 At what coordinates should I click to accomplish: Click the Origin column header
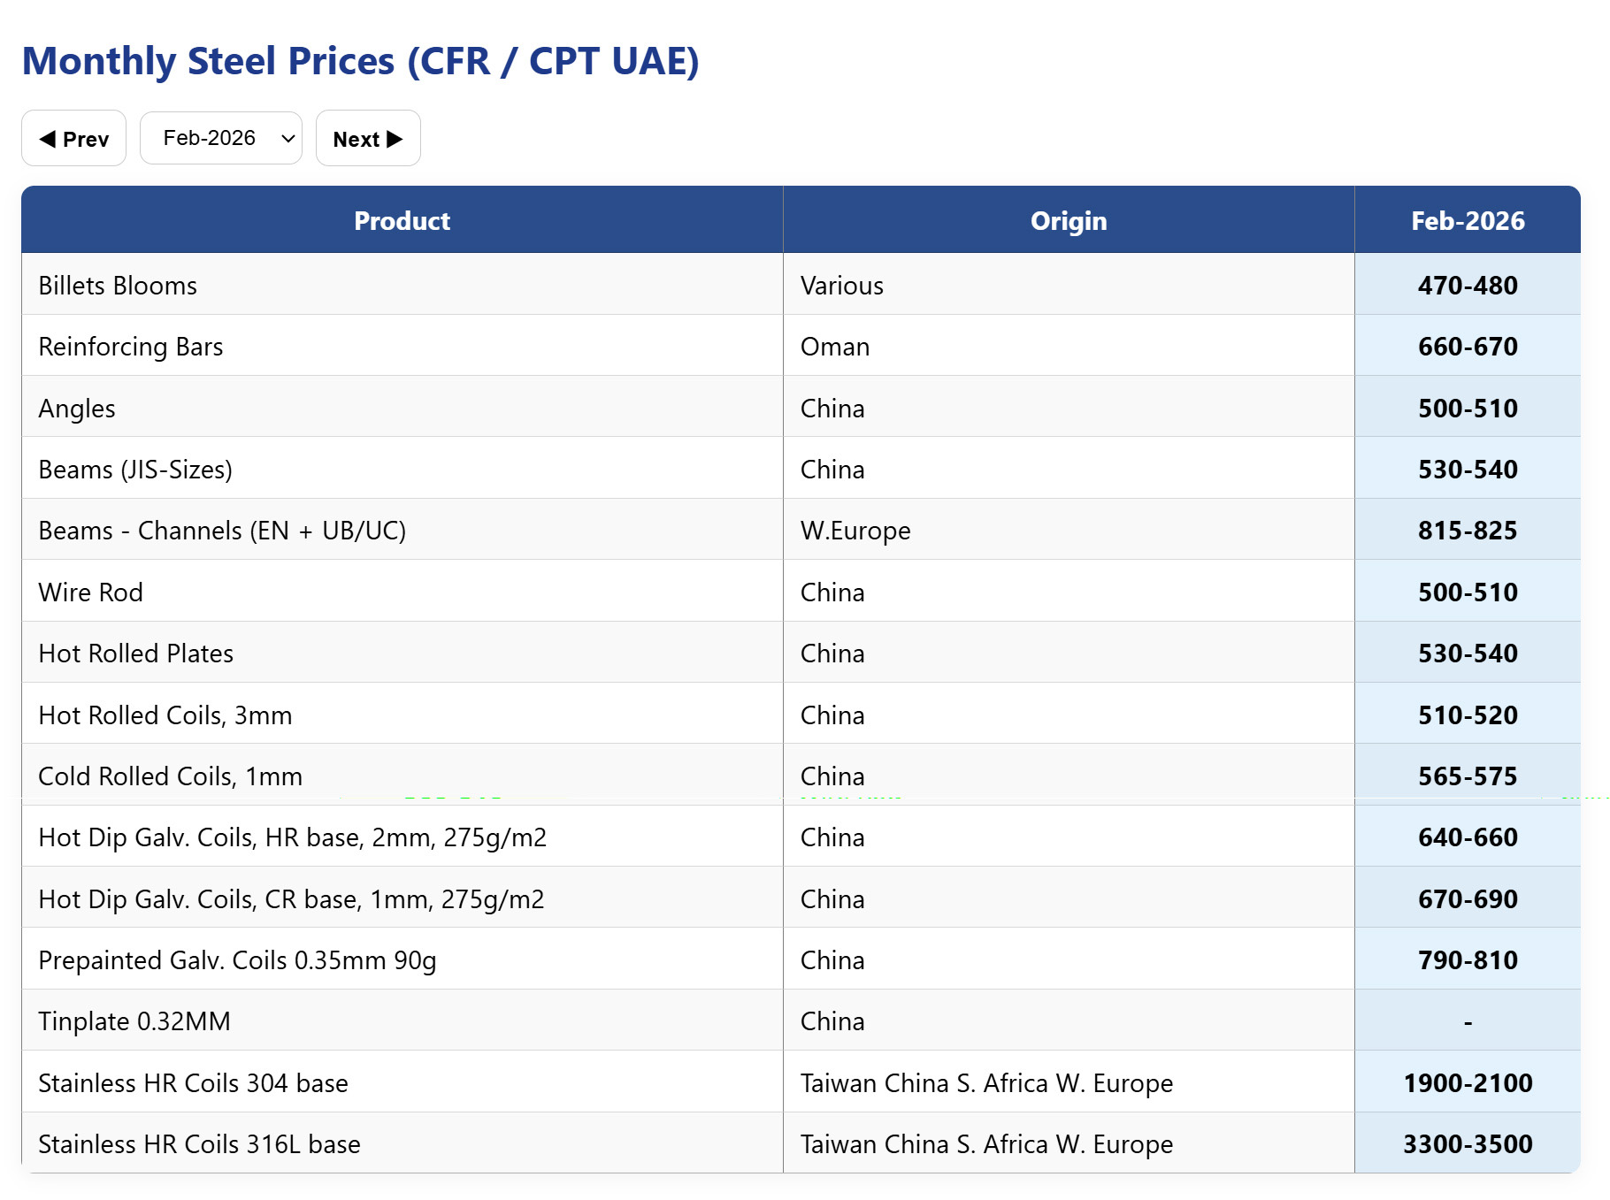pos(1068,221)
